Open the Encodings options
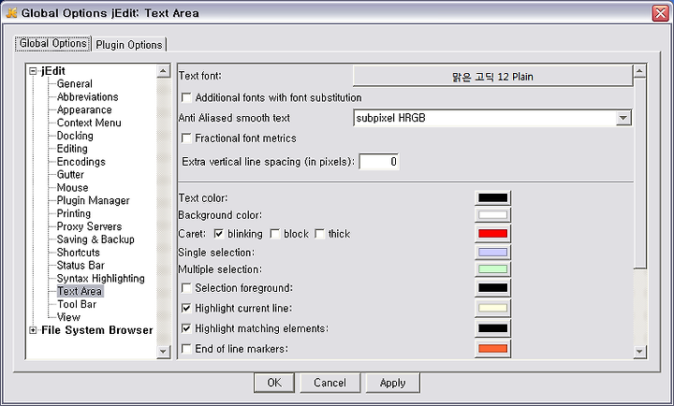The height and width of the screenshot is (406, 674). [81, 162]
